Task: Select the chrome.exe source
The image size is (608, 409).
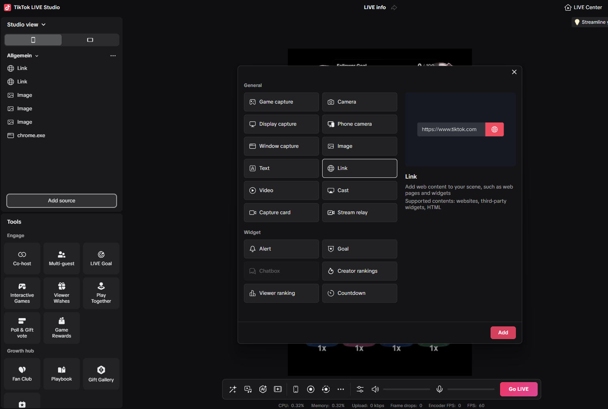Action: 62,136
